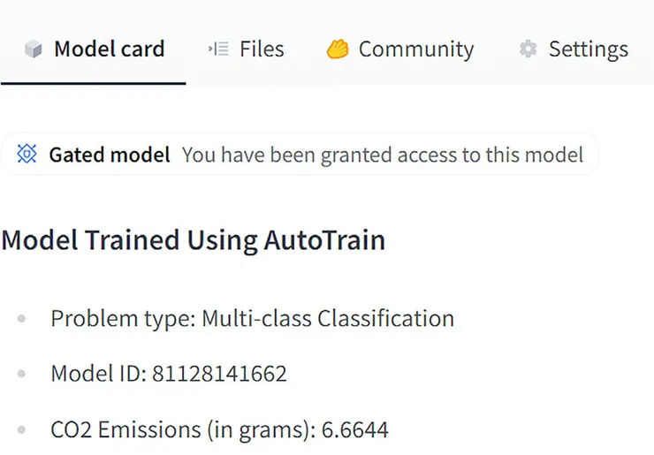Click the Settings gear icon

point(528,49)
